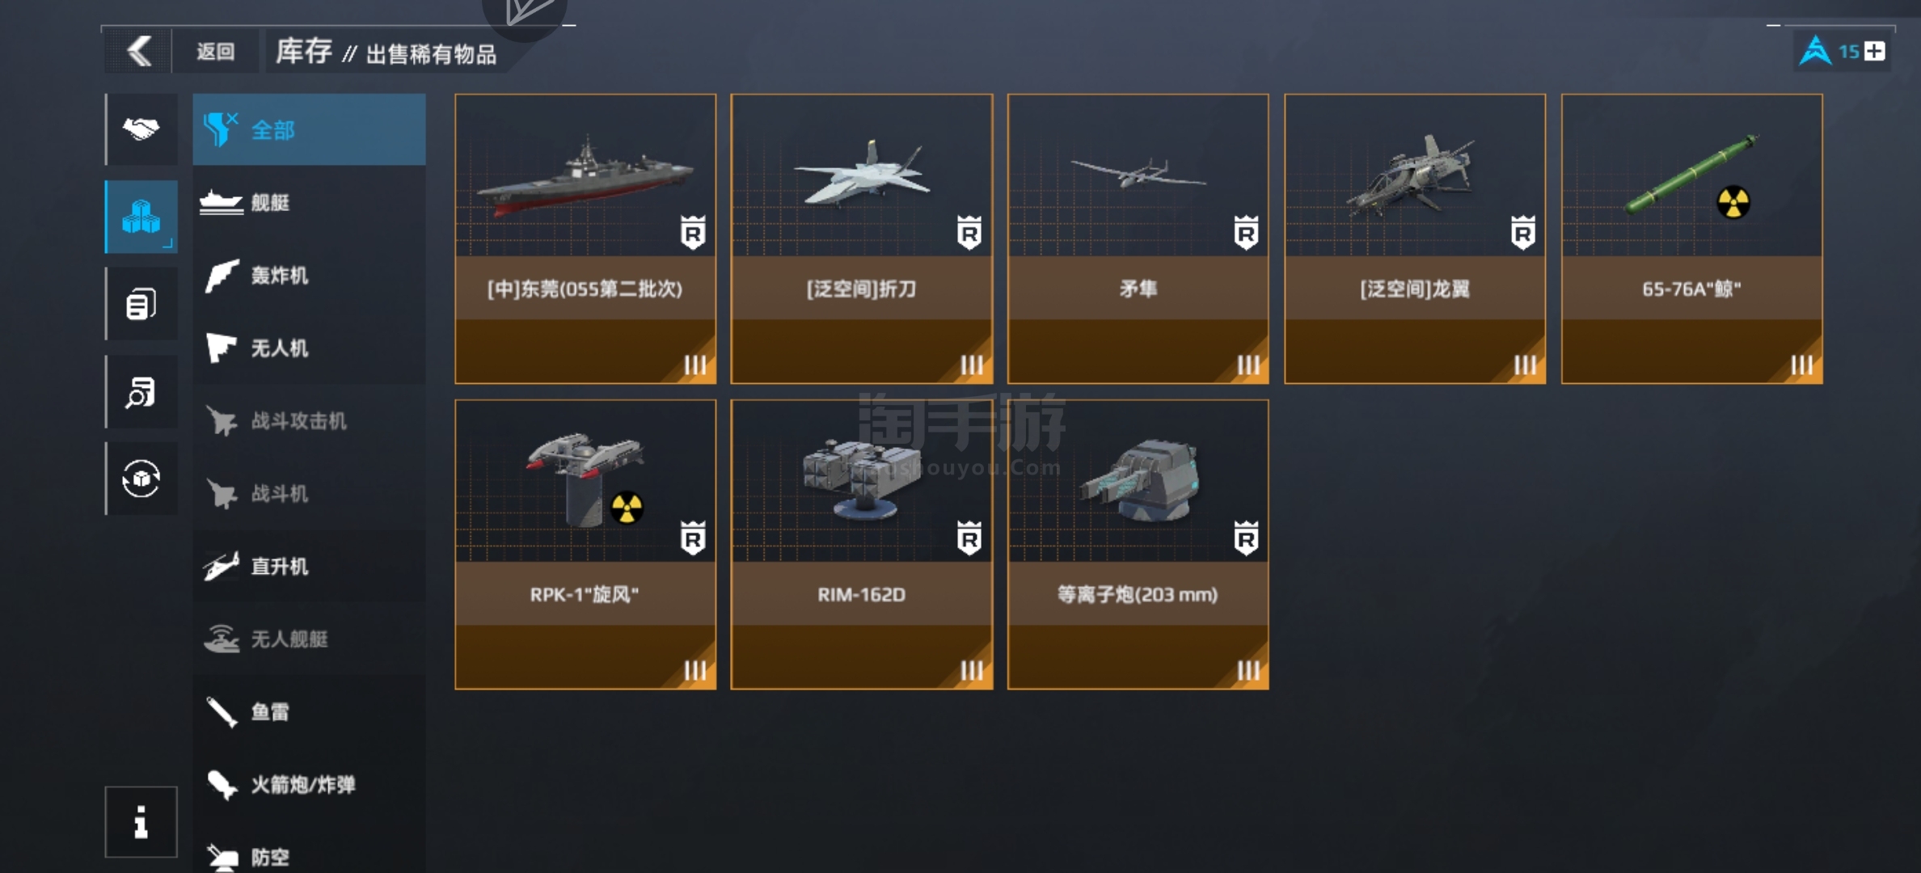Open the search-document sidebar icon
Image resolution: width=1921 pixels, height=873 pixels.
coord(141,391)
